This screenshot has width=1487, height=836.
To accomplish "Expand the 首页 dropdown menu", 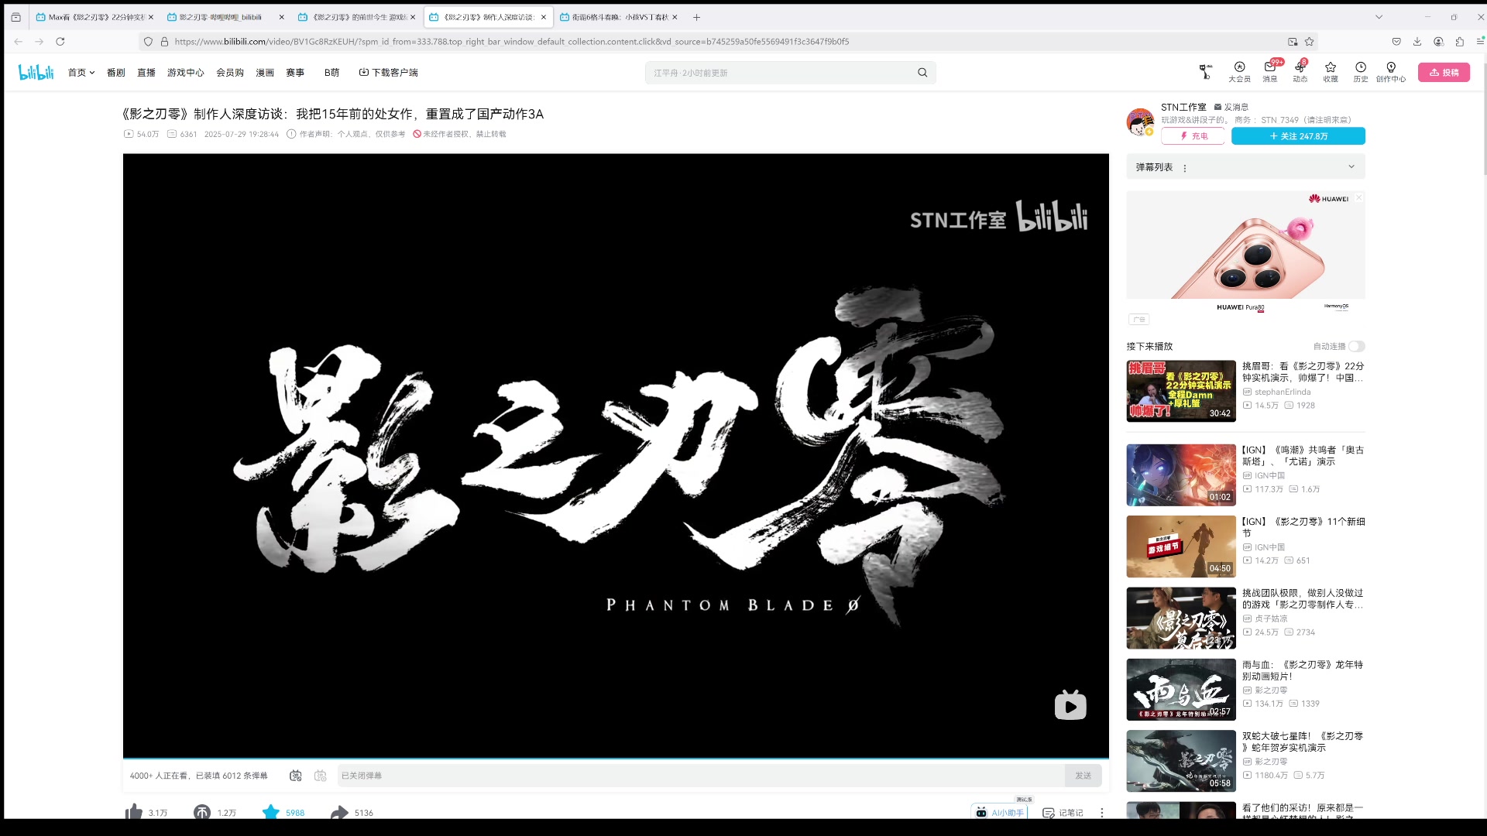I will 81,72.
